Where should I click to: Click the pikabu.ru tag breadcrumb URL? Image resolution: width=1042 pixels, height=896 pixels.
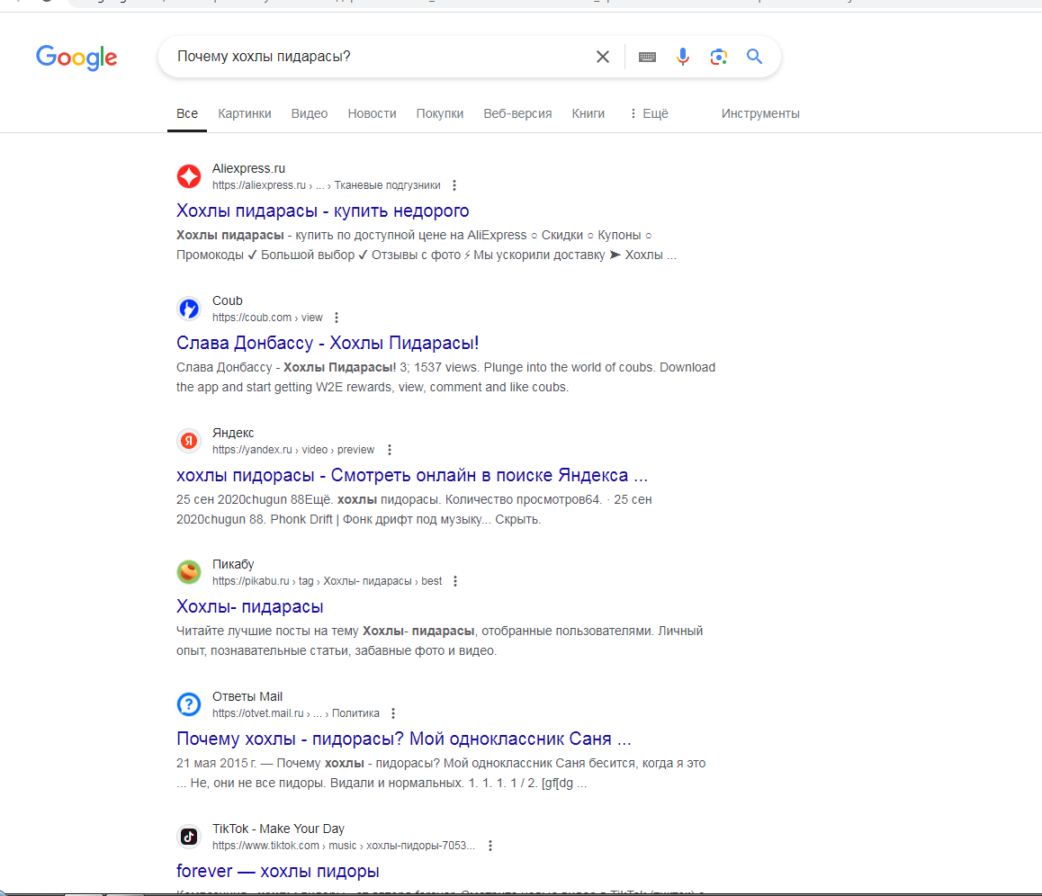coord(327,581)
